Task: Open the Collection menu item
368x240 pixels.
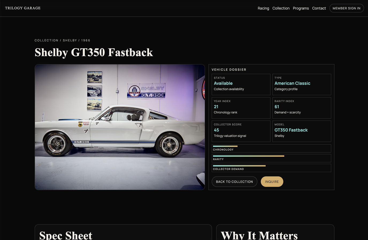Action: tap(281, 8)
